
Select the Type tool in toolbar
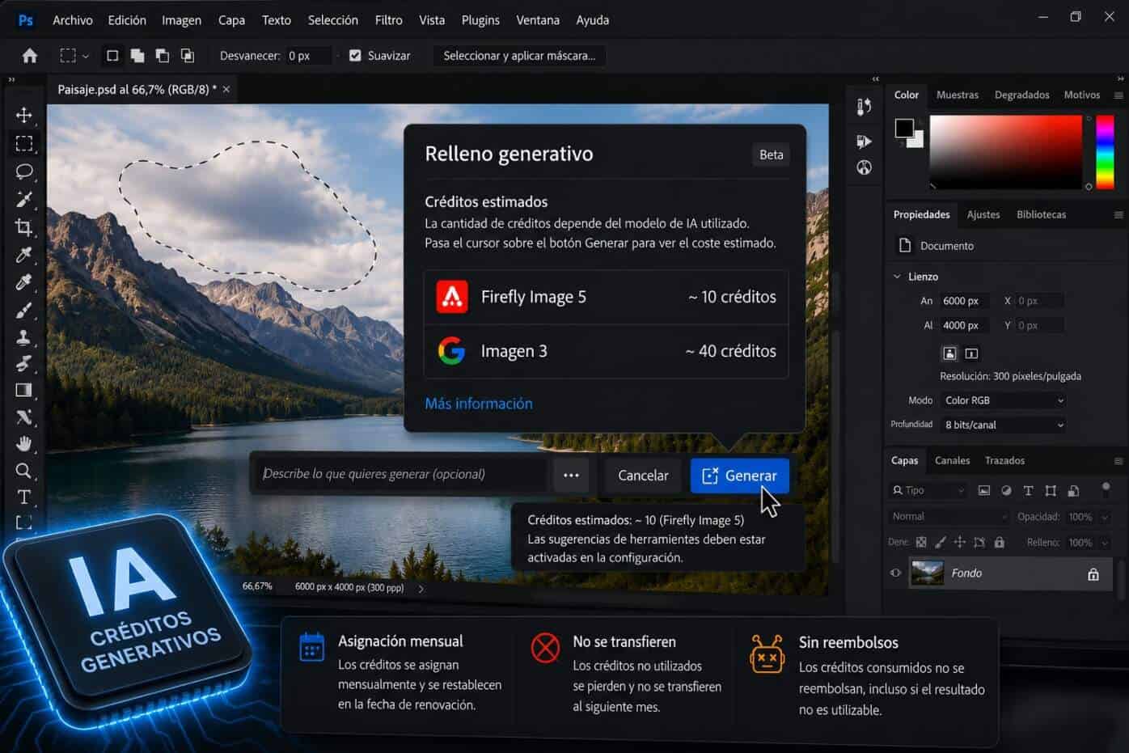tap(24, 497)
